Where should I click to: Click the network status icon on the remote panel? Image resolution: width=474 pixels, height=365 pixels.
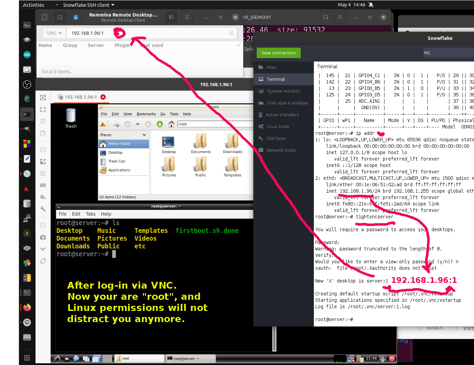click(351, 359)
